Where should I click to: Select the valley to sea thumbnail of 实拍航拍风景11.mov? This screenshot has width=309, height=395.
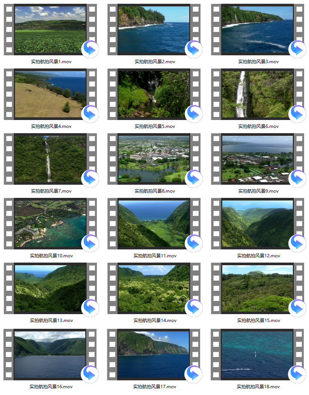pos(154,224)
